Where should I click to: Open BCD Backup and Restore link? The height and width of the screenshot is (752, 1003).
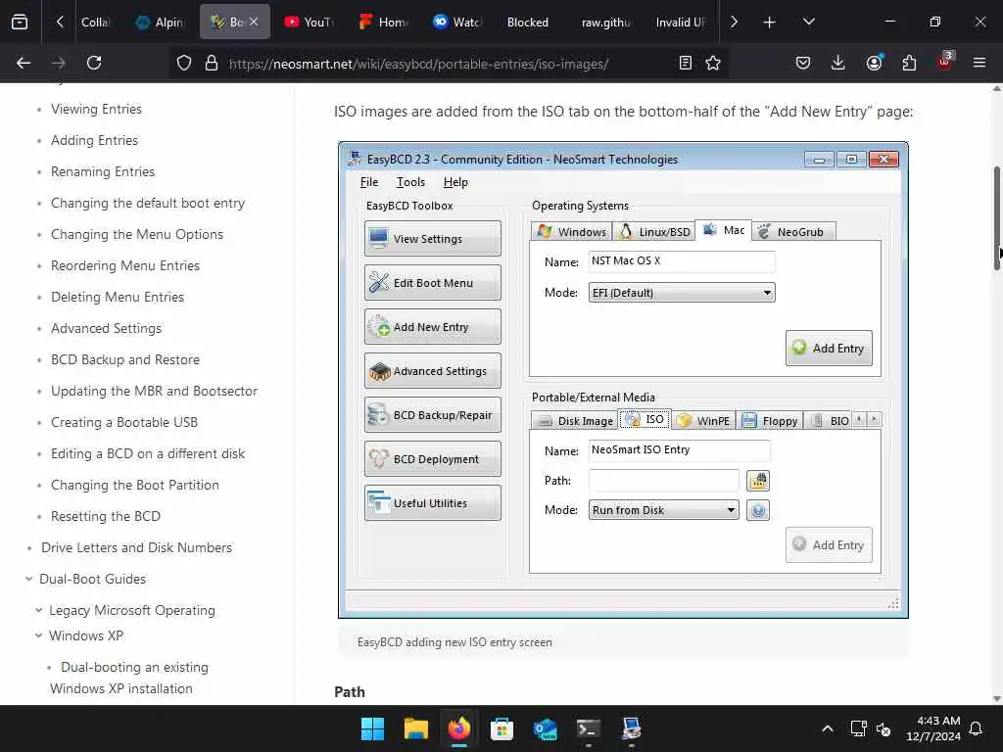click(x=124, y=360)
